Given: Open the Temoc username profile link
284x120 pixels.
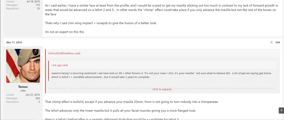Looking at the screenshot, I should (x=23, y=87).
